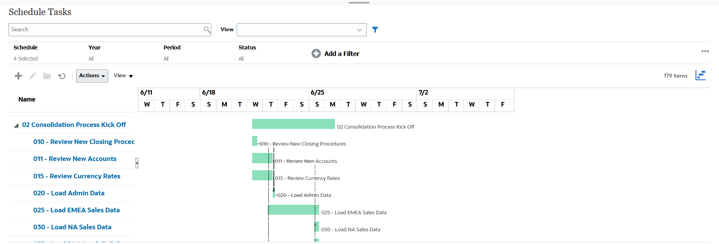Screen dimensions: 719x244
Task: Click the blue filter funnel icon
Action: (375, 30)
